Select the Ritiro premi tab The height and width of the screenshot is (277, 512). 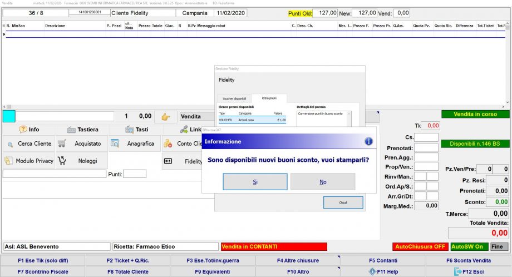click(x=269, y=98)
